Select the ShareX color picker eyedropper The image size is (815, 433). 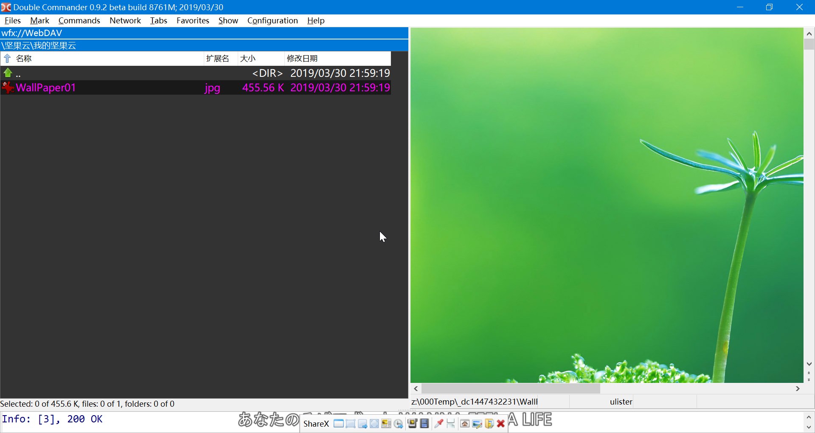(439, 424)
